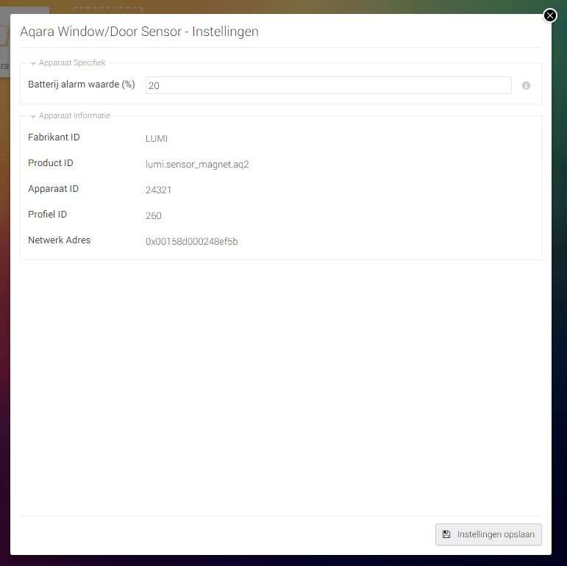Select the lumi.sensor_magnet.aq2 product value
The width and height of the screenshot is (567, 566).
click(x=197, y=164)
